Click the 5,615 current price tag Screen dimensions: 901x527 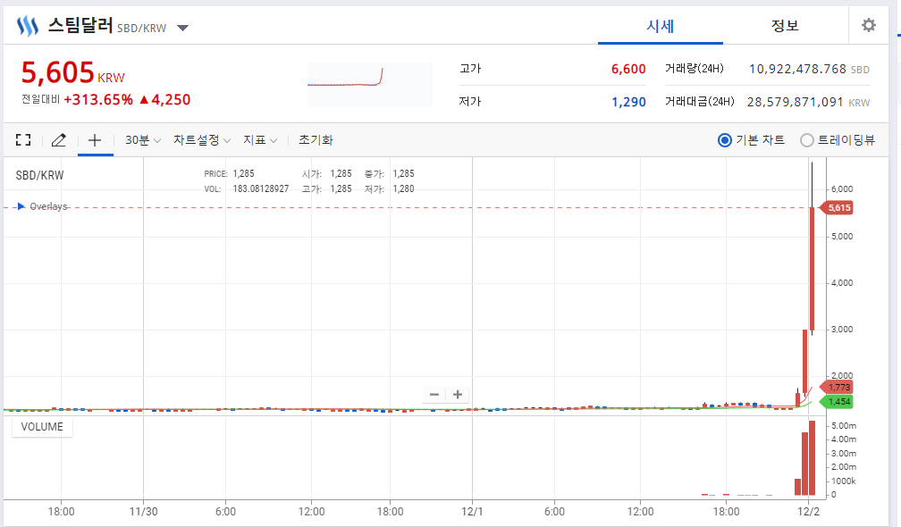(x=838, y=208)
